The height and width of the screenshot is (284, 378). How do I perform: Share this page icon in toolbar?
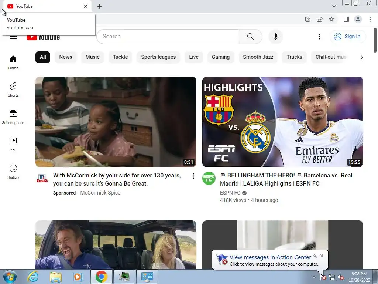point(320,19)
